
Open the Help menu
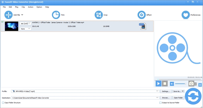coord(47,7)
